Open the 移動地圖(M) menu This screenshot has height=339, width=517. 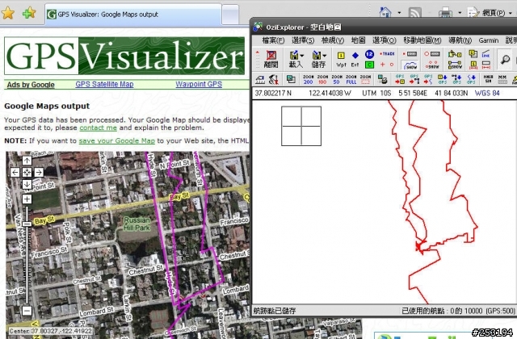coord(422,40)
